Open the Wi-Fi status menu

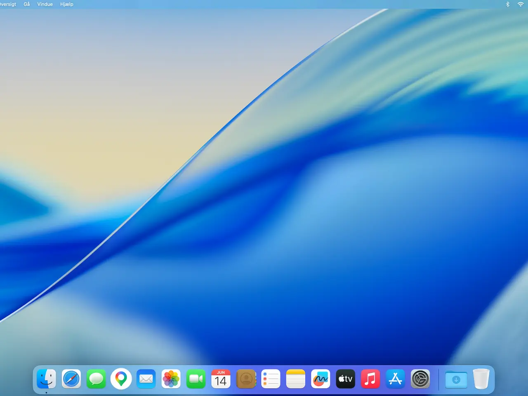tap(521, 4)
